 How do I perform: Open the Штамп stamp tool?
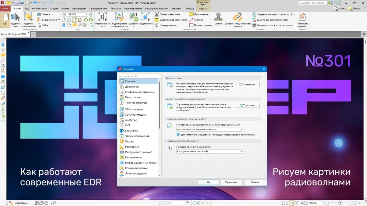click(218, 20)
